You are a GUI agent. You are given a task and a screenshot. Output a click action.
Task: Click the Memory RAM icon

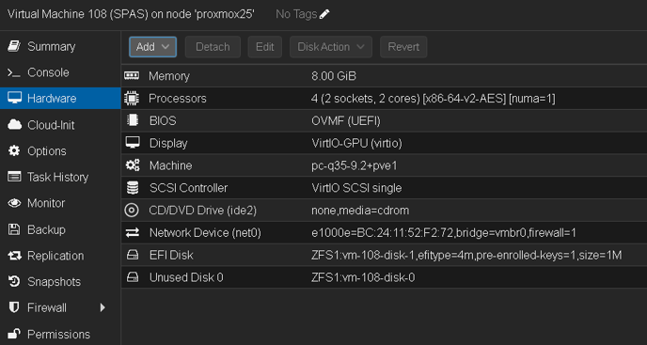(132, 75)
